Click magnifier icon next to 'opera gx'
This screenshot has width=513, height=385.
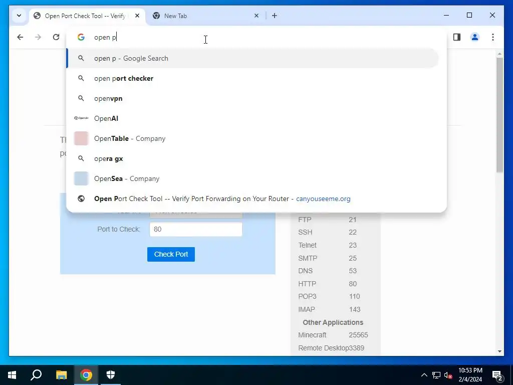click(x=81, y=158)
